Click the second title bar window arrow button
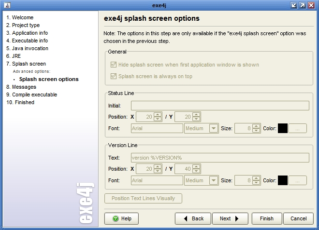 pos(303,5)
